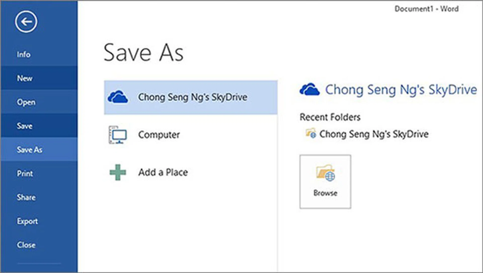Click the SkyDrive cloud icon in right header
Viewport: 483px width, 273px height.
tap(310, 90)
